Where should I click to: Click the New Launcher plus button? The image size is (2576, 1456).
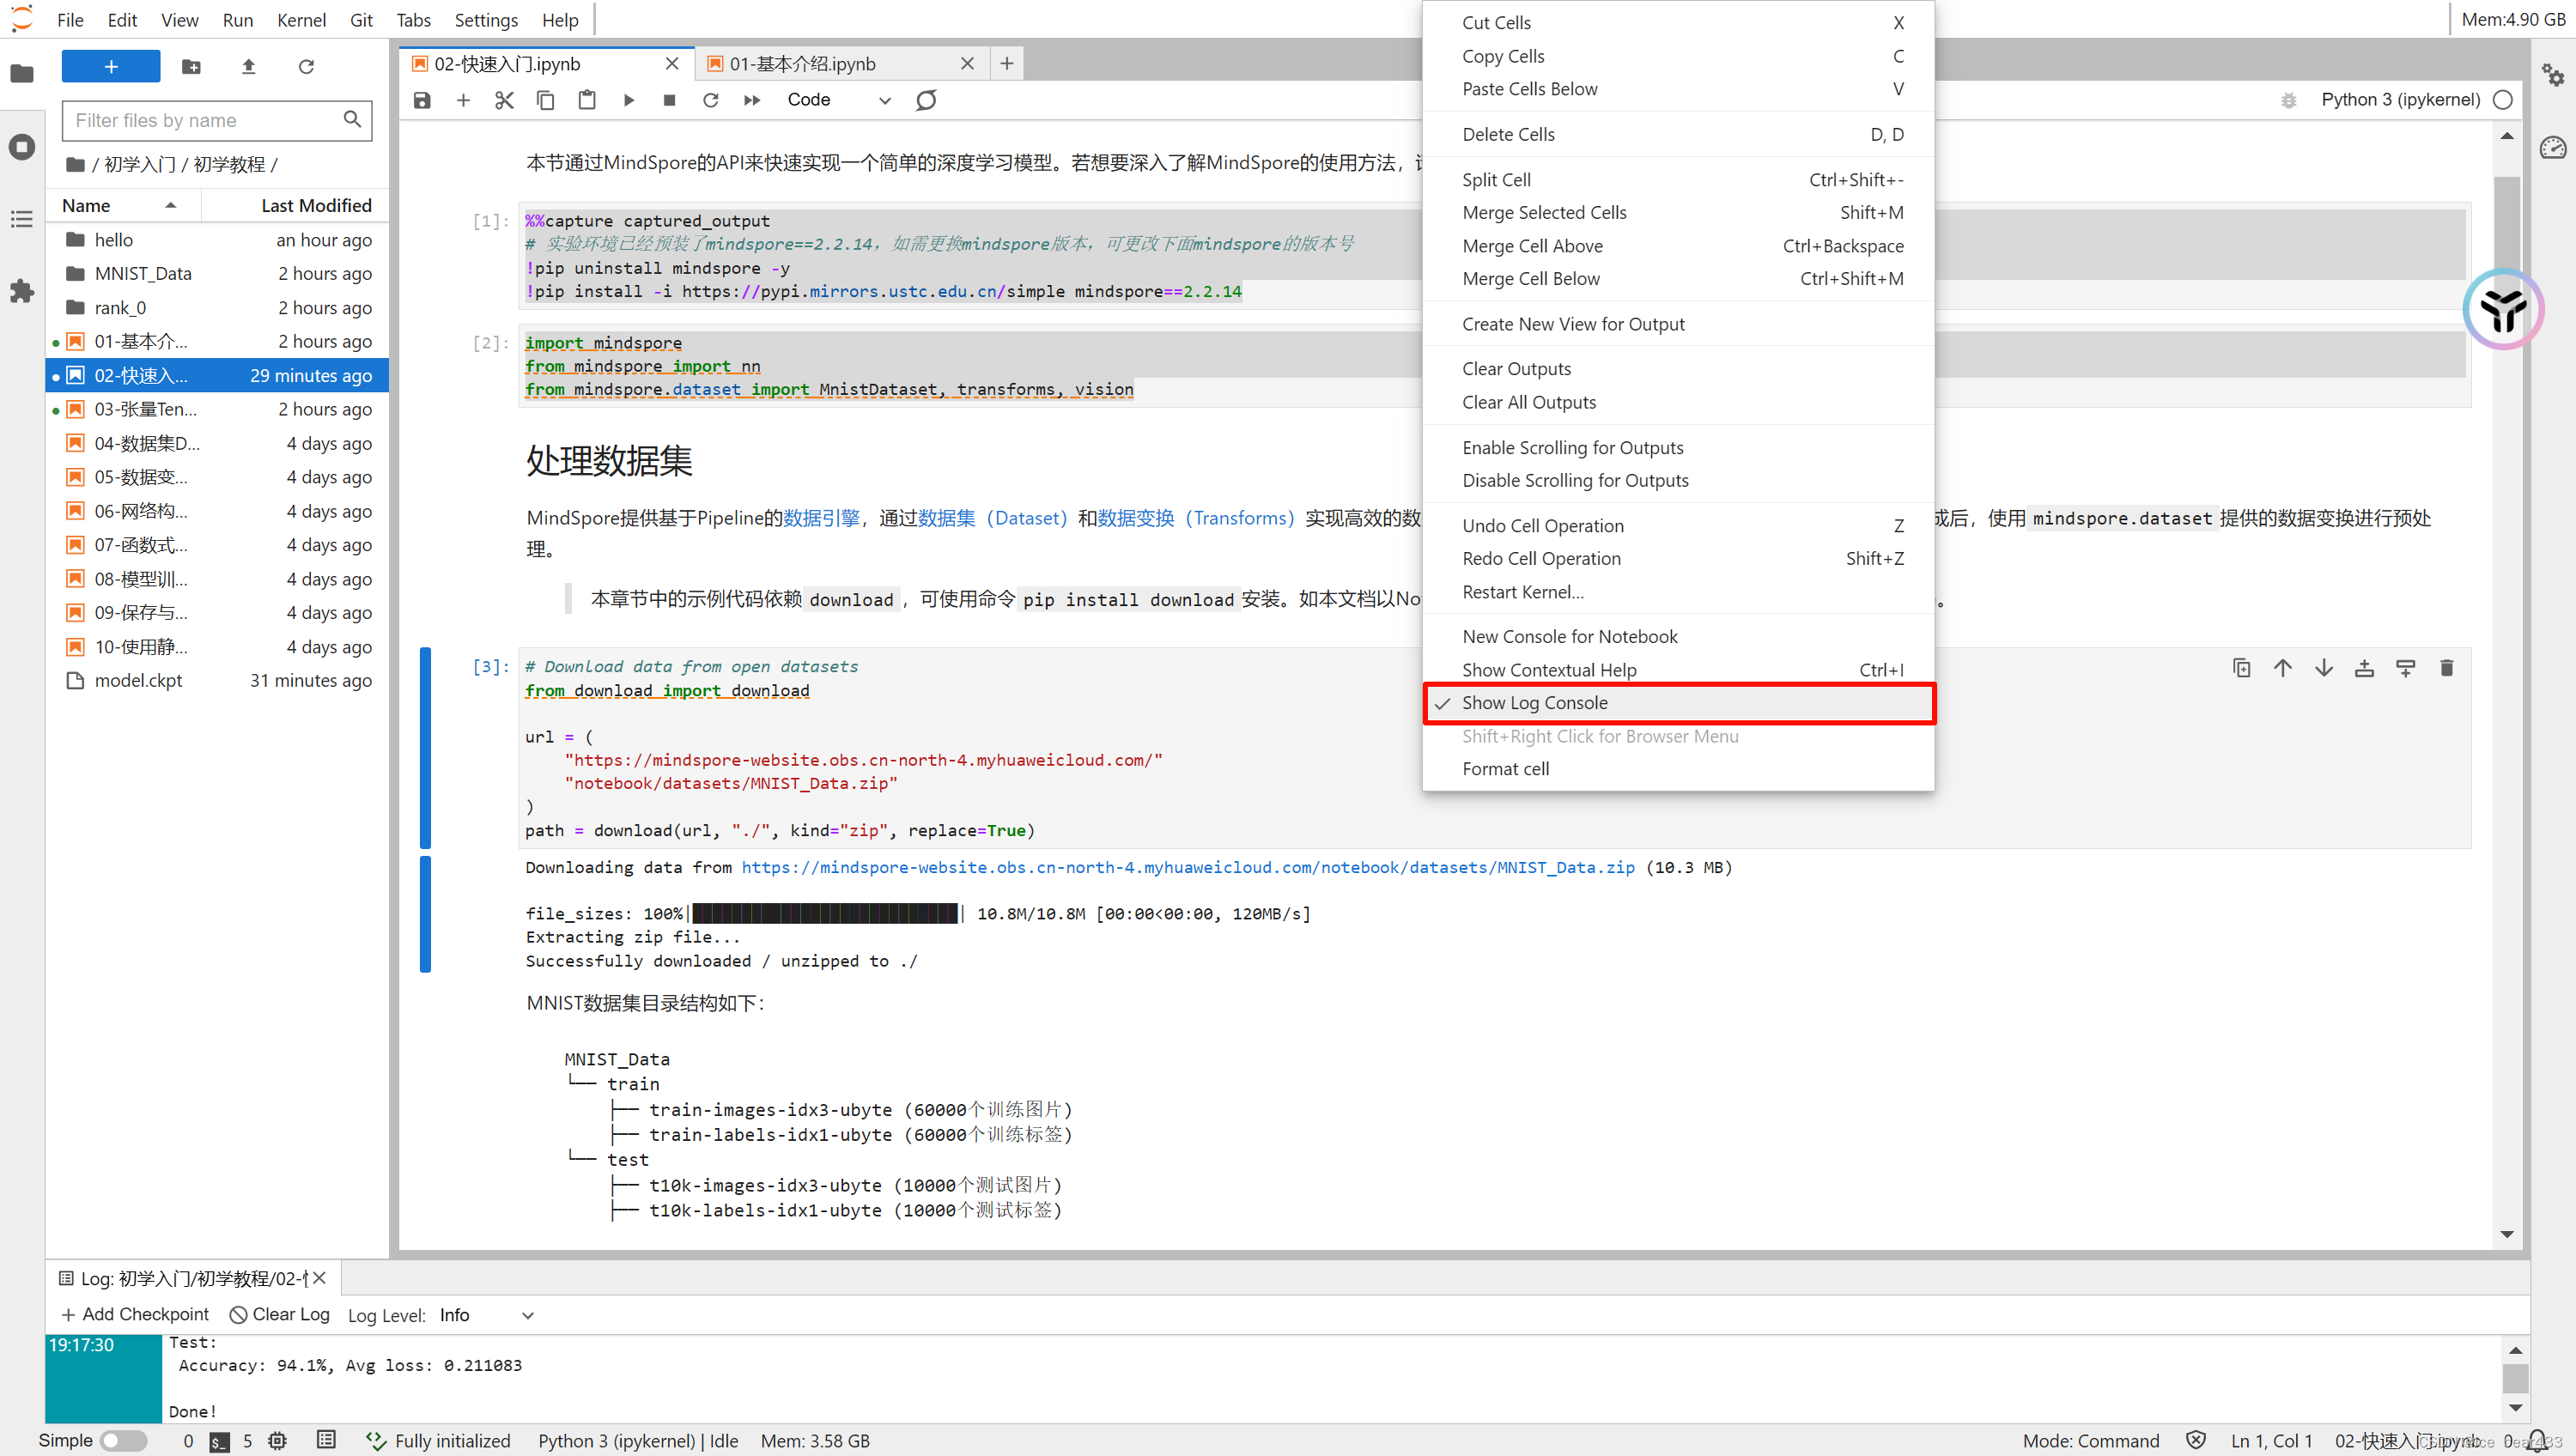click(x=111, y=66)
